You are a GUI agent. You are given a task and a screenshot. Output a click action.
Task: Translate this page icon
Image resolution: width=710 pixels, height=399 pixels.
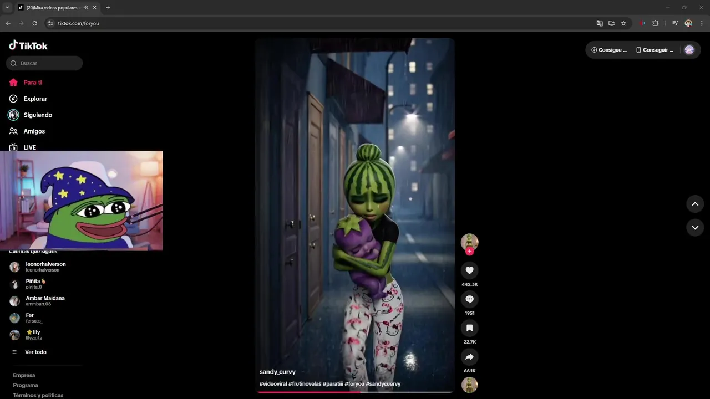click(600, 23)
